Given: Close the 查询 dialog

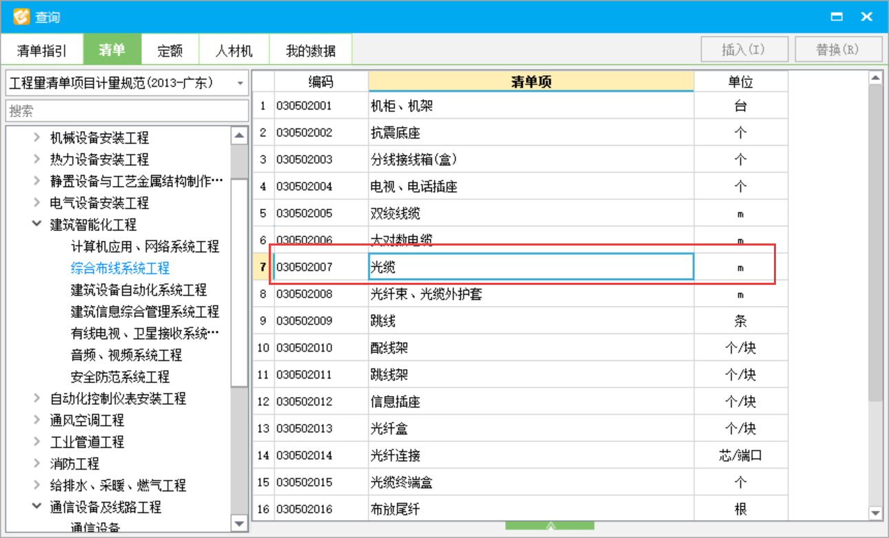Looking at the screenshot, I should (x=866, y=17).
